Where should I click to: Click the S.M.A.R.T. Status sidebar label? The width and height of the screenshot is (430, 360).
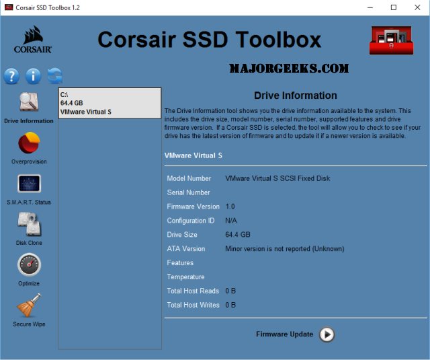(x=29, y=202)
